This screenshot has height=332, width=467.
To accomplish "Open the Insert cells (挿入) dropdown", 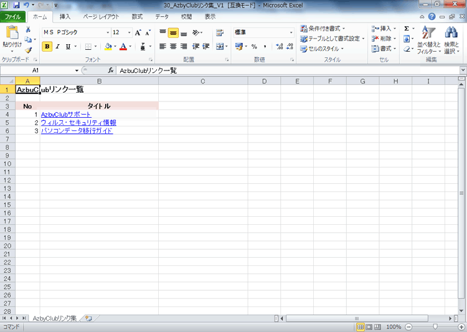I will click(x=384, y=29).
